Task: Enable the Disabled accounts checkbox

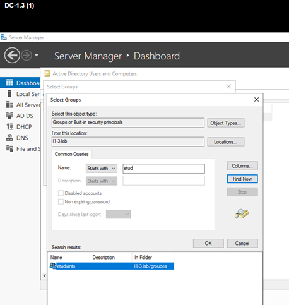Action: point(61,193)
